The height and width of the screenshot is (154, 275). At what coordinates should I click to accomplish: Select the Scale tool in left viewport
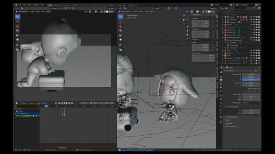[18, 35]
